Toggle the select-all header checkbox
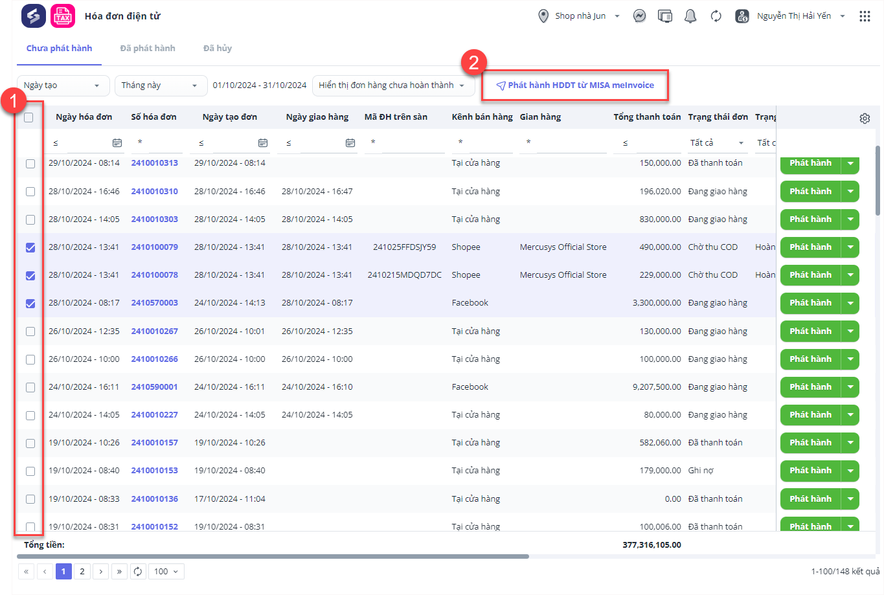Image resolution: width=884 pixels, height=595 pixels. (x=28, y=117)
